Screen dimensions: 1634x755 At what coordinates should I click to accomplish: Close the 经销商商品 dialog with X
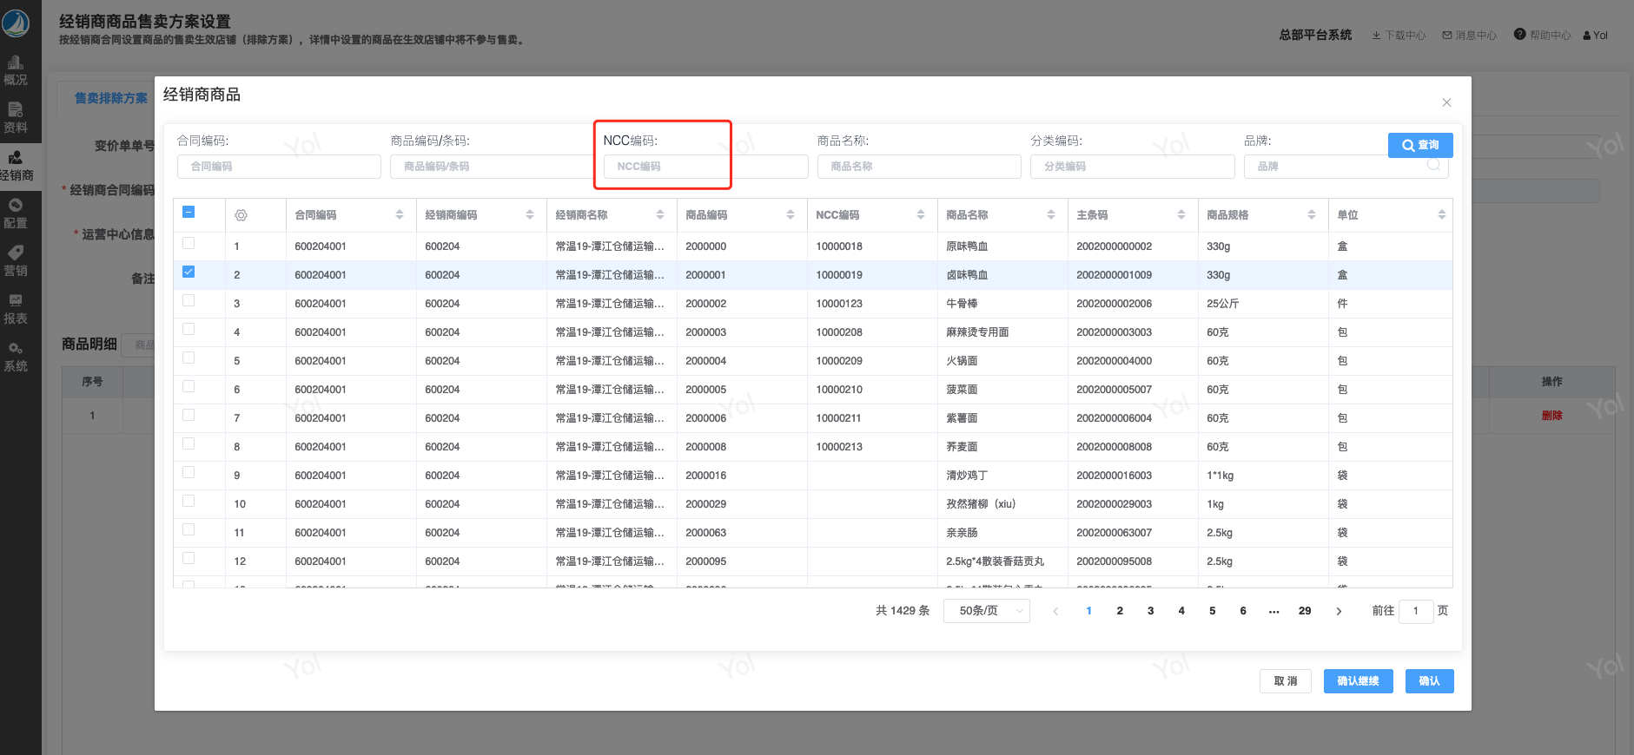(1446, 102)
